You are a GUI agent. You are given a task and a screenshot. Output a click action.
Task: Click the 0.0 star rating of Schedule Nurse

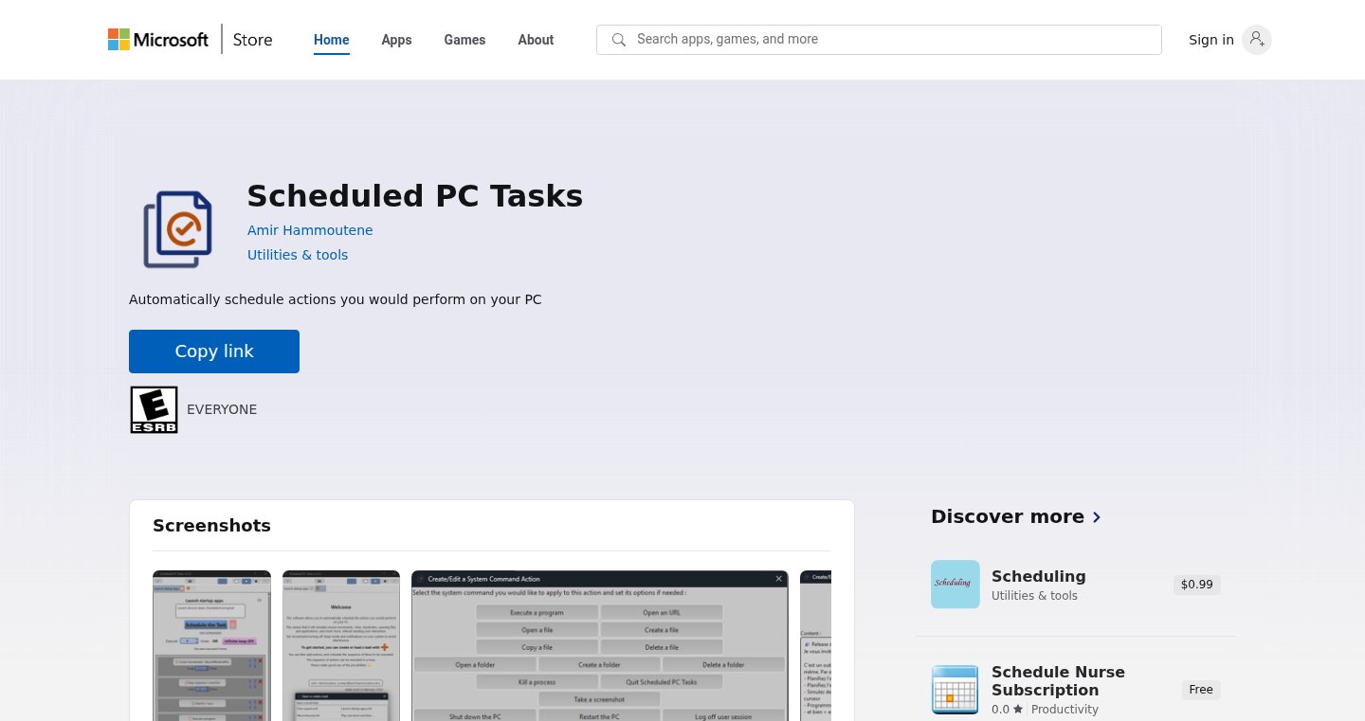1008,710
